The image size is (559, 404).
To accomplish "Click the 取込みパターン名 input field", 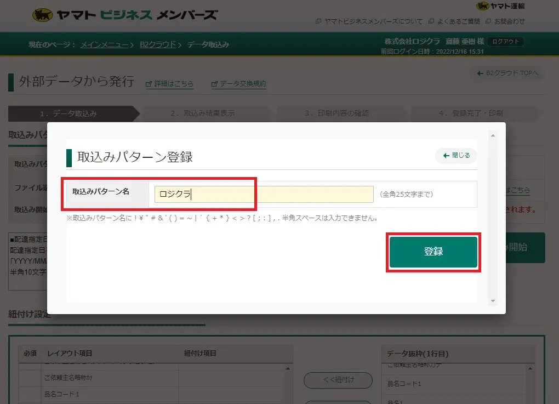I will [x=264, y=194].
